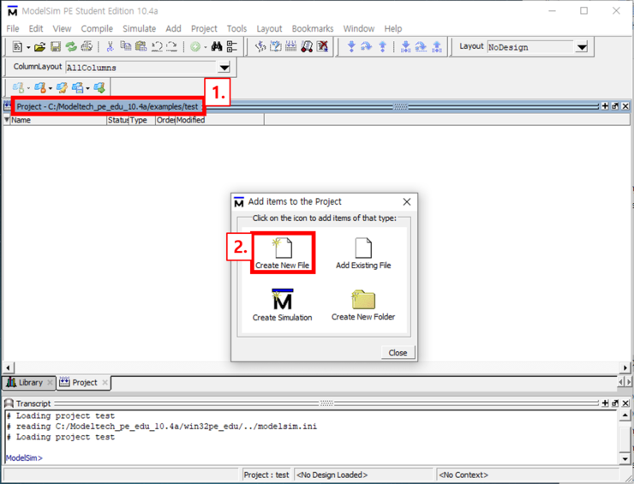Click the Copy toolbar icon

coord(126,47)
